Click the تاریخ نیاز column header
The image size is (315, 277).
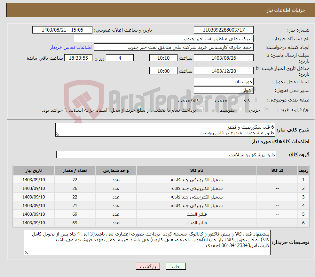(34, 170)
